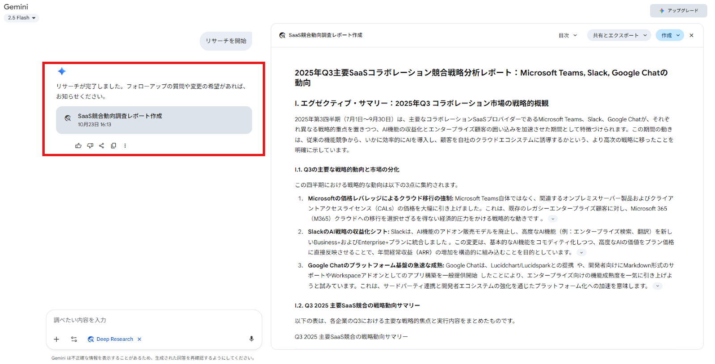Click the timestamp 10月23日 16:13 on the card
Screen dimensions: 715x364
click(94, 125)
